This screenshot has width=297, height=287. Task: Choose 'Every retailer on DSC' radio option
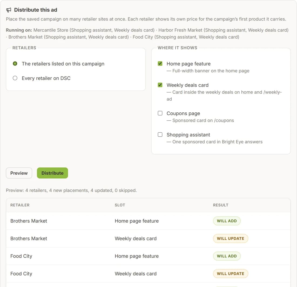tap(15, 78)
